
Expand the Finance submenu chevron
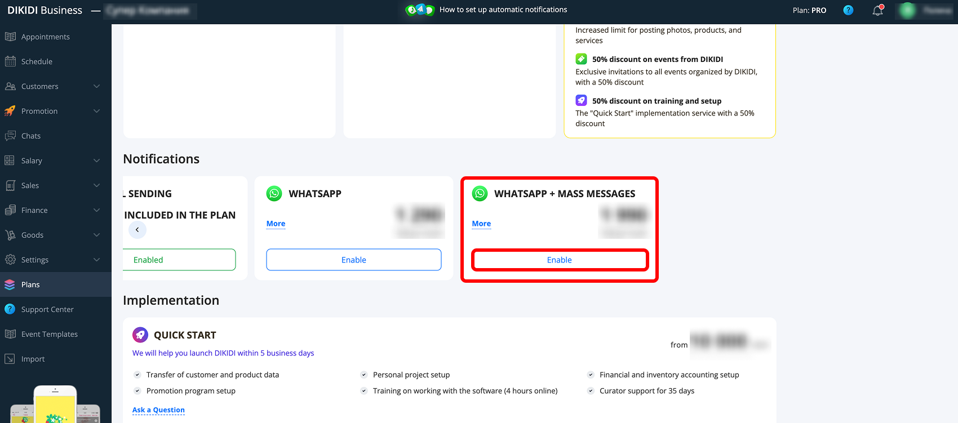[96, 210]
